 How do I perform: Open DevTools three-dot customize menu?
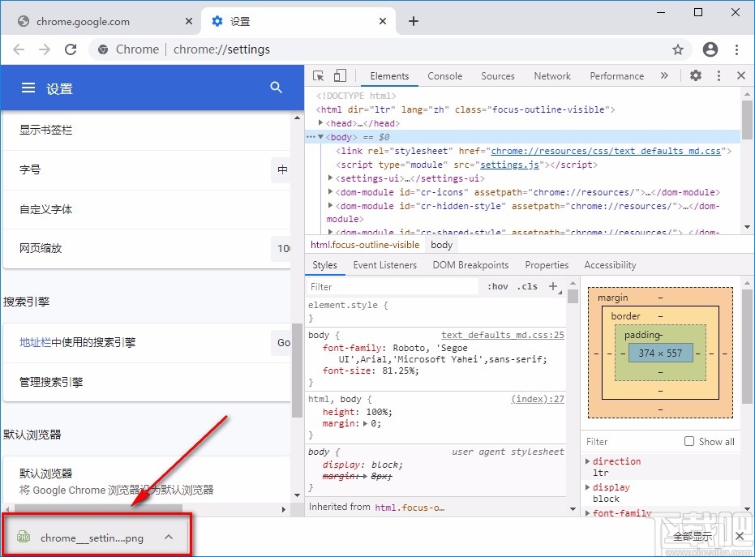click(x=719, y=75)
